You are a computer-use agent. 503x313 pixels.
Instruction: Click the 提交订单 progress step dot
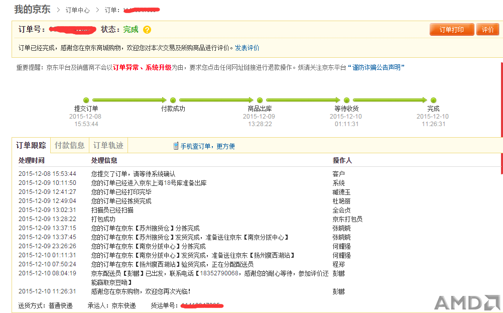pyautogui.click(x=86, y=100)
